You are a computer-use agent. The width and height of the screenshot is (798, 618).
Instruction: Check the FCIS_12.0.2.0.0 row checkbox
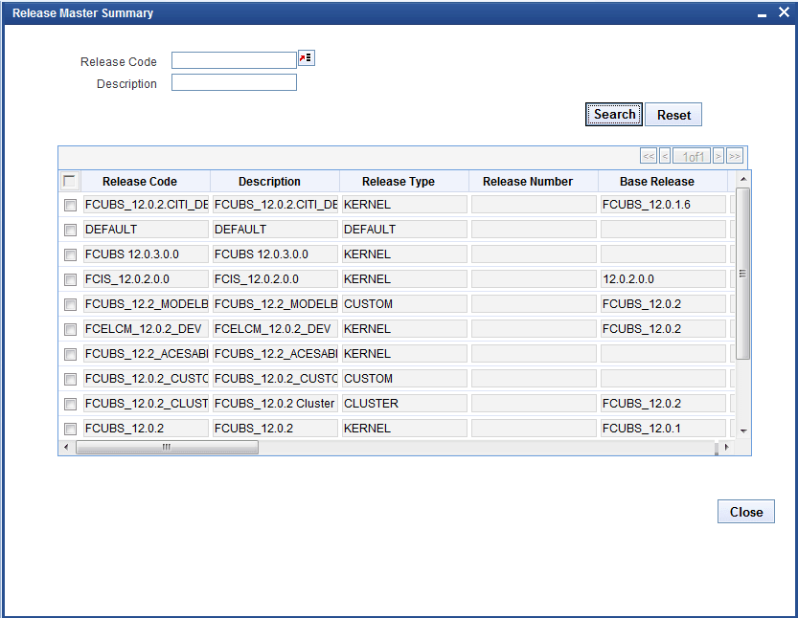pyautogui.click(x=70, y=279)
